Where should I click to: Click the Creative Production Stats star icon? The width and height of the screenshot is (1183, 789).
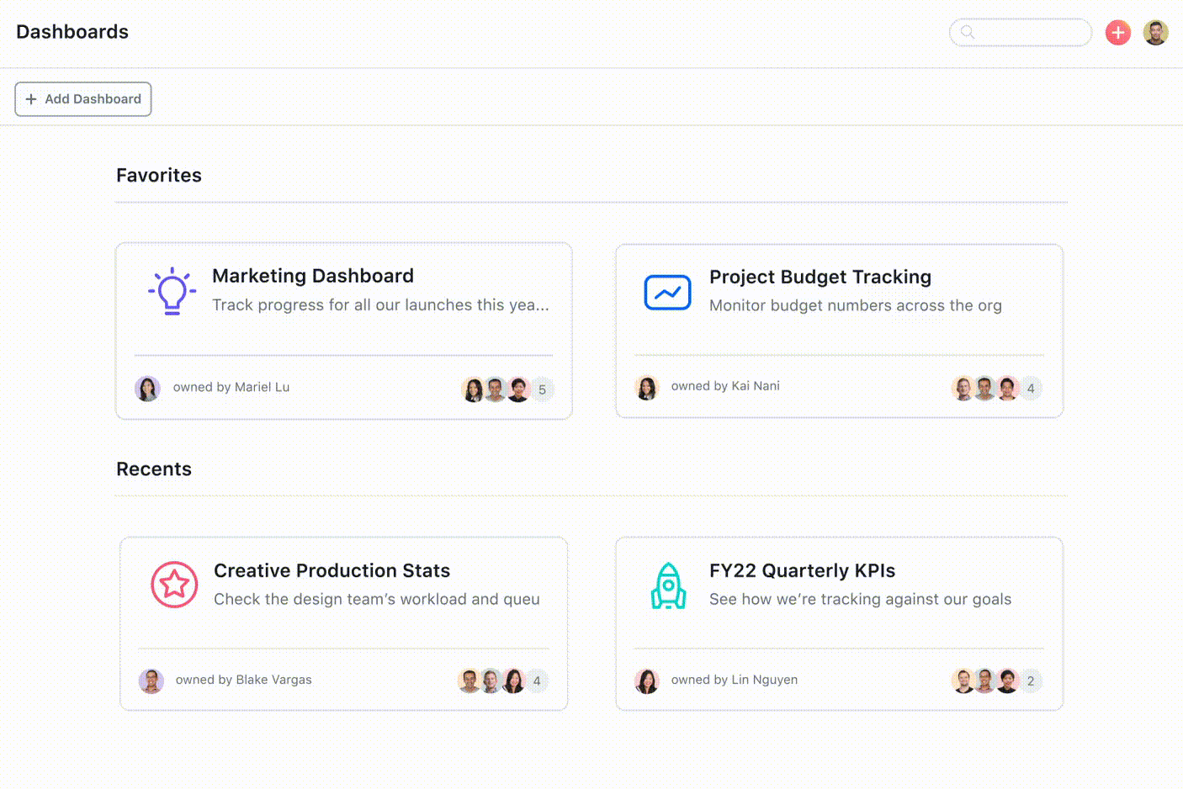(x=174, y=584)
